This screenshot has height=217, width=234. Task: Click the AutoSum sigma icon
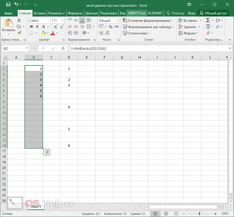click(x=208, y=21)
